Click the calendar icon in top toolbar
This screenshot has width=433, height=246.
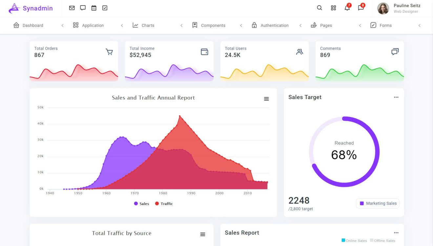click(94, 8)
